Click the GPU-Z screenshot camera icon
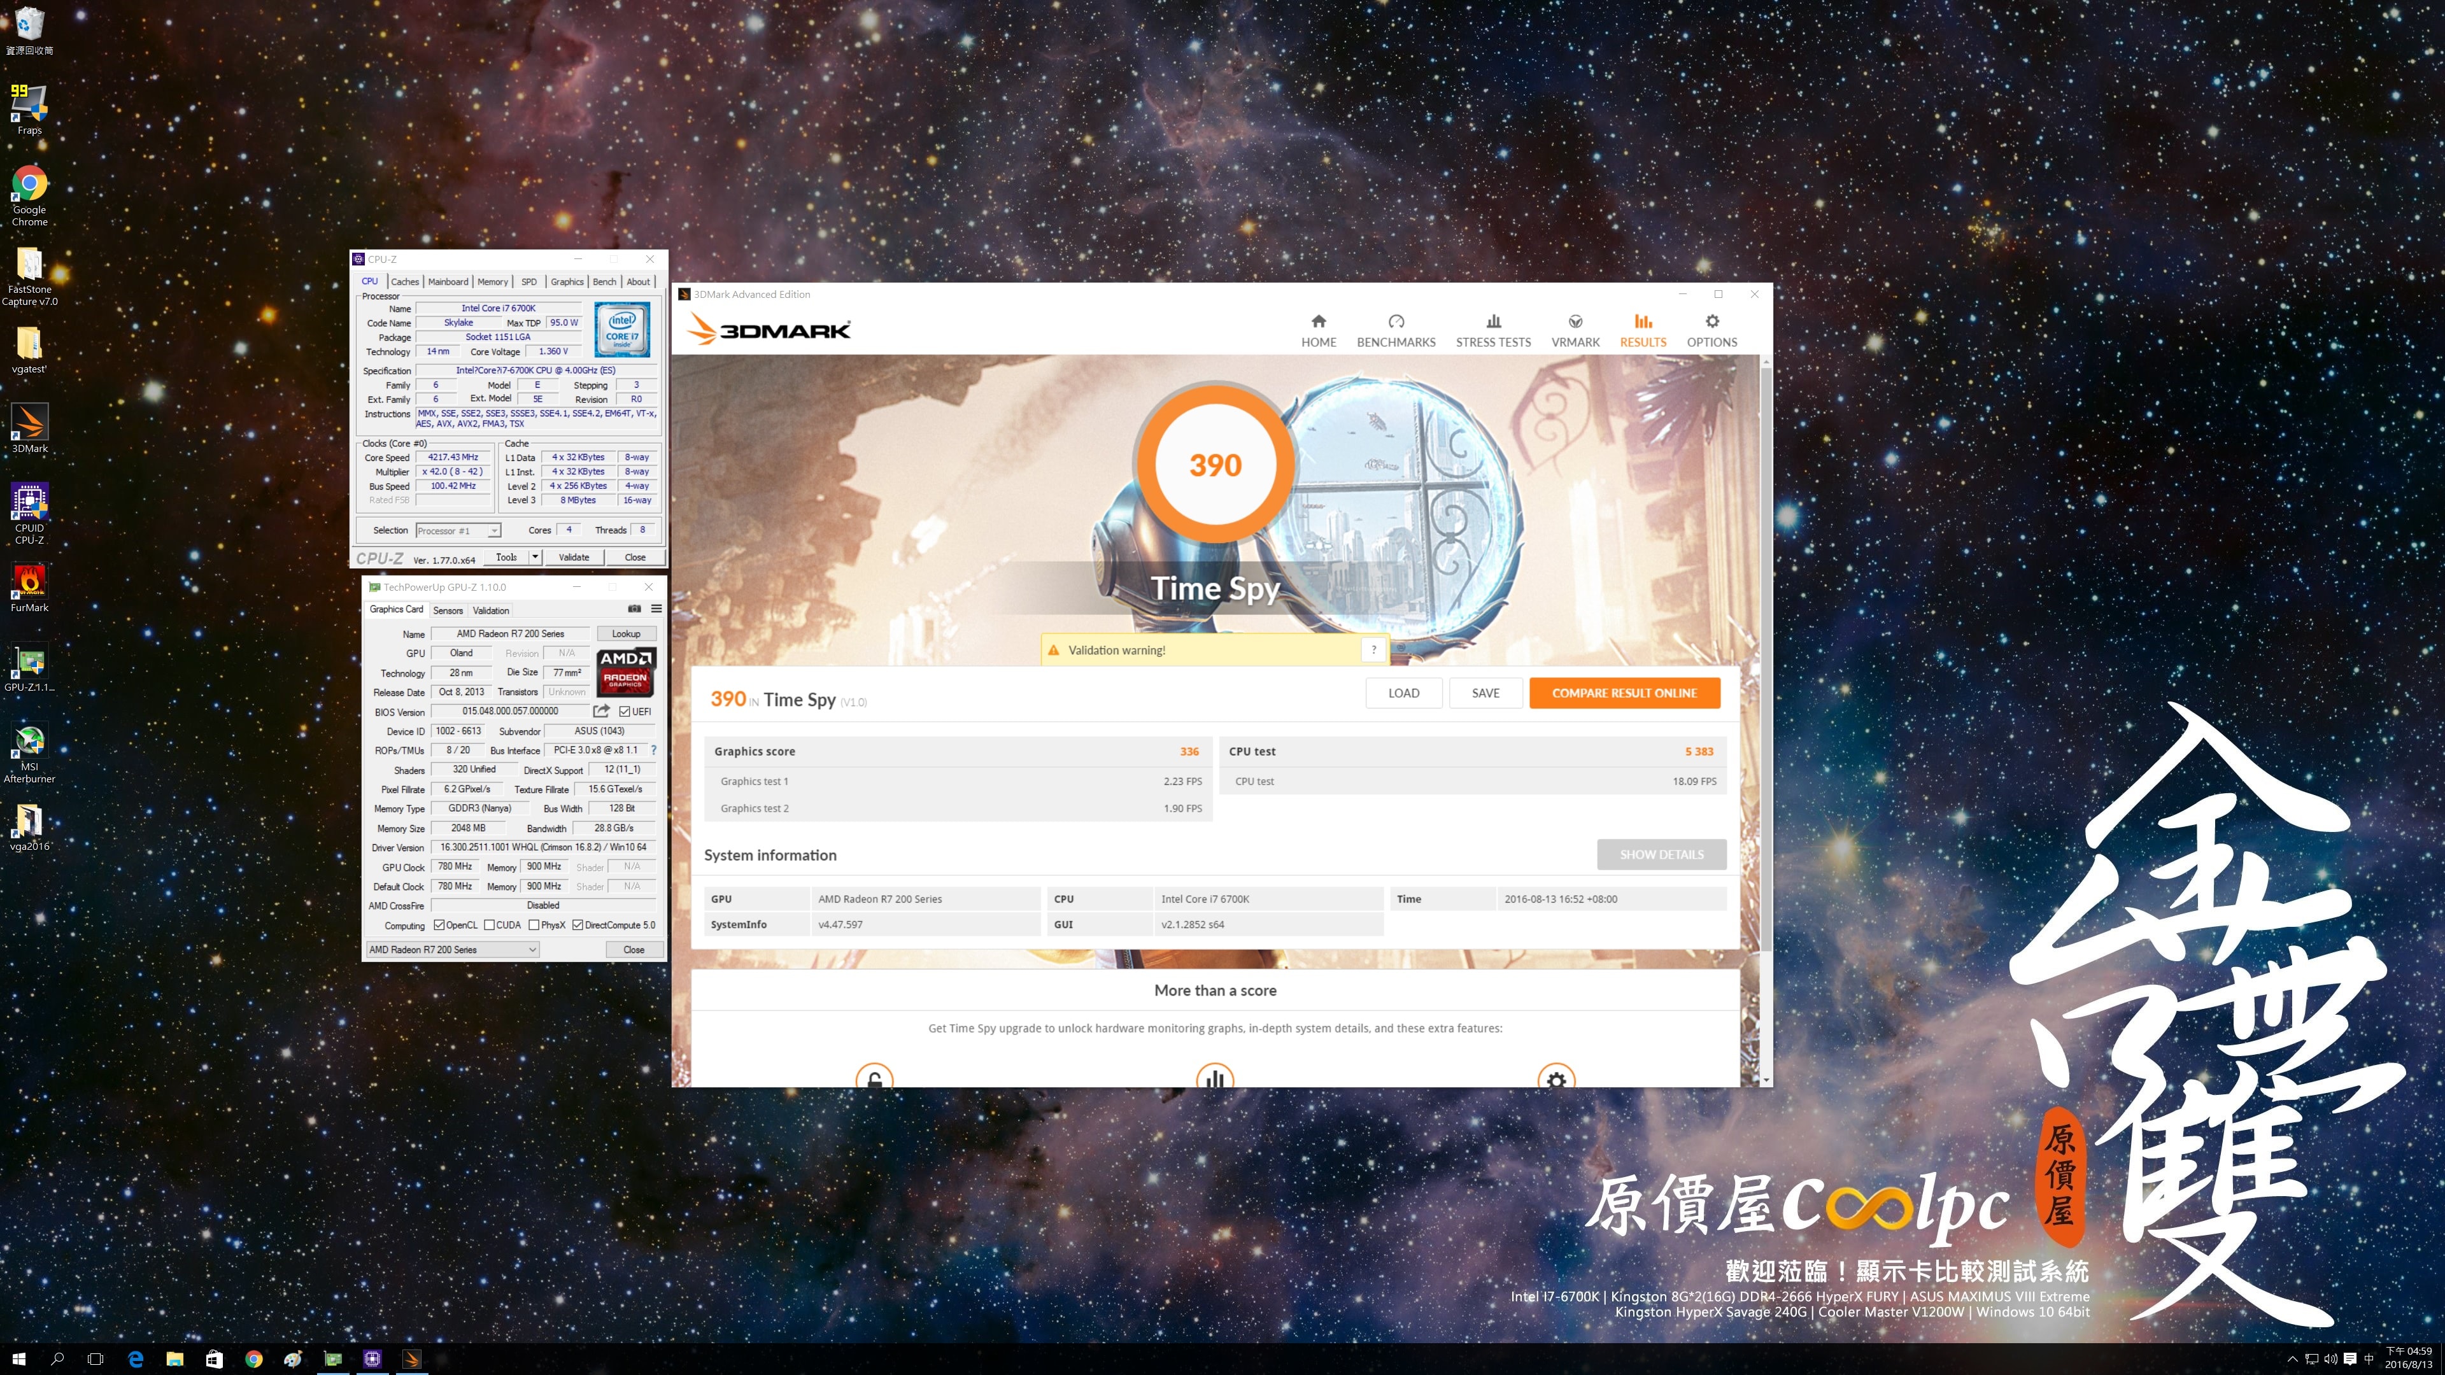 point(634,609)
